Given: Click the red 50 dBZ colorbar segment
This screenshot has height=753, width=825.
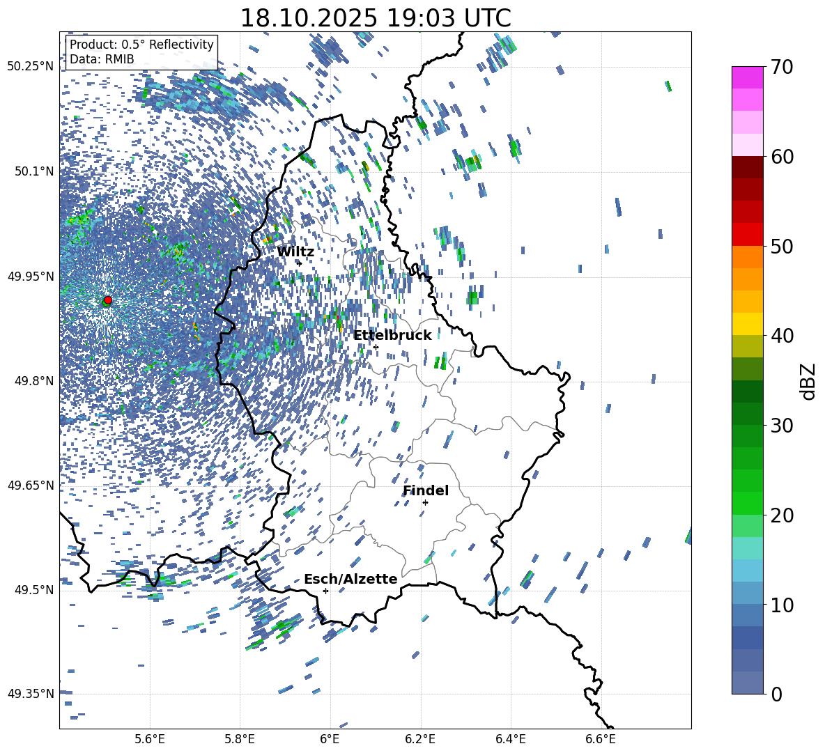Looking at the screenshot, I should [747, 235].
